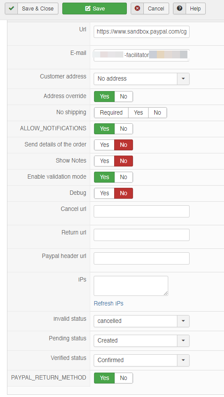Expand the Verified status dropdown

(142, 360)
